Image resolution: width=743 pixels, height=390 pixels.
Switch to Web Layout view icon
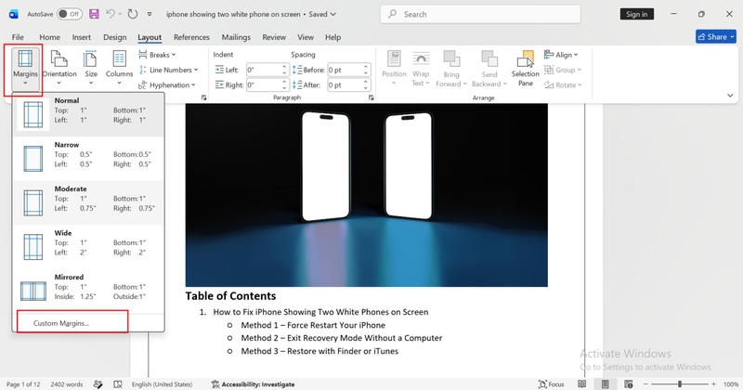(x=629, y=384)
